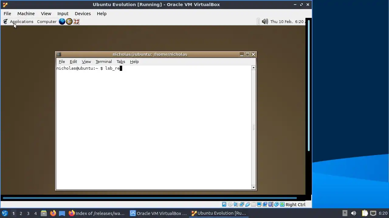
Task: Open the VirtualBox View menu
Action: coord(46,14)
